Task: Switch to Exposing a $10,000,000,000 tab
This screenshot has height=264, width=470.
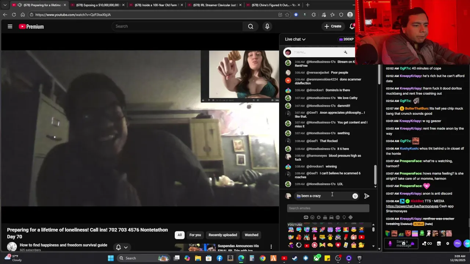Action: tap(98, 5)
